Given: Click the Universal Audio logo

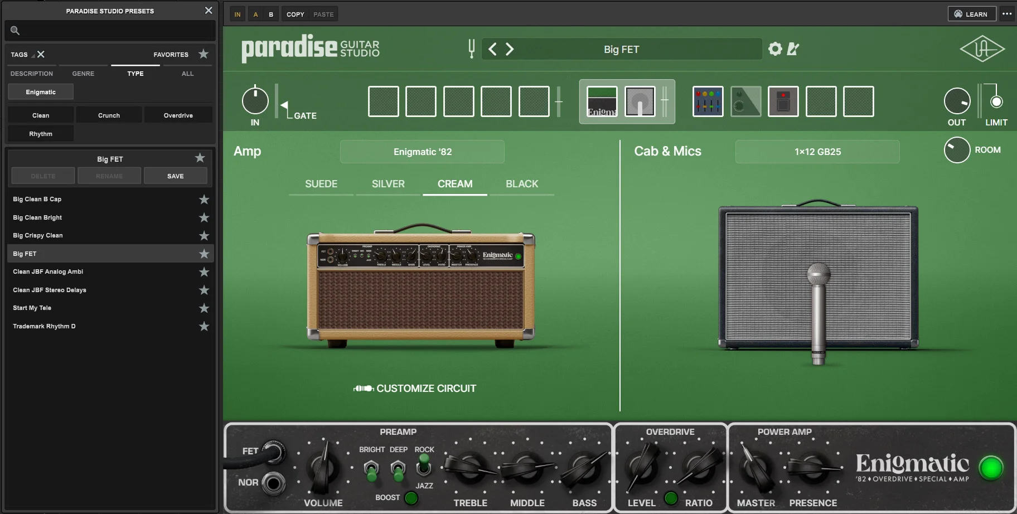Looking at the screenshot, I should 982,49.
